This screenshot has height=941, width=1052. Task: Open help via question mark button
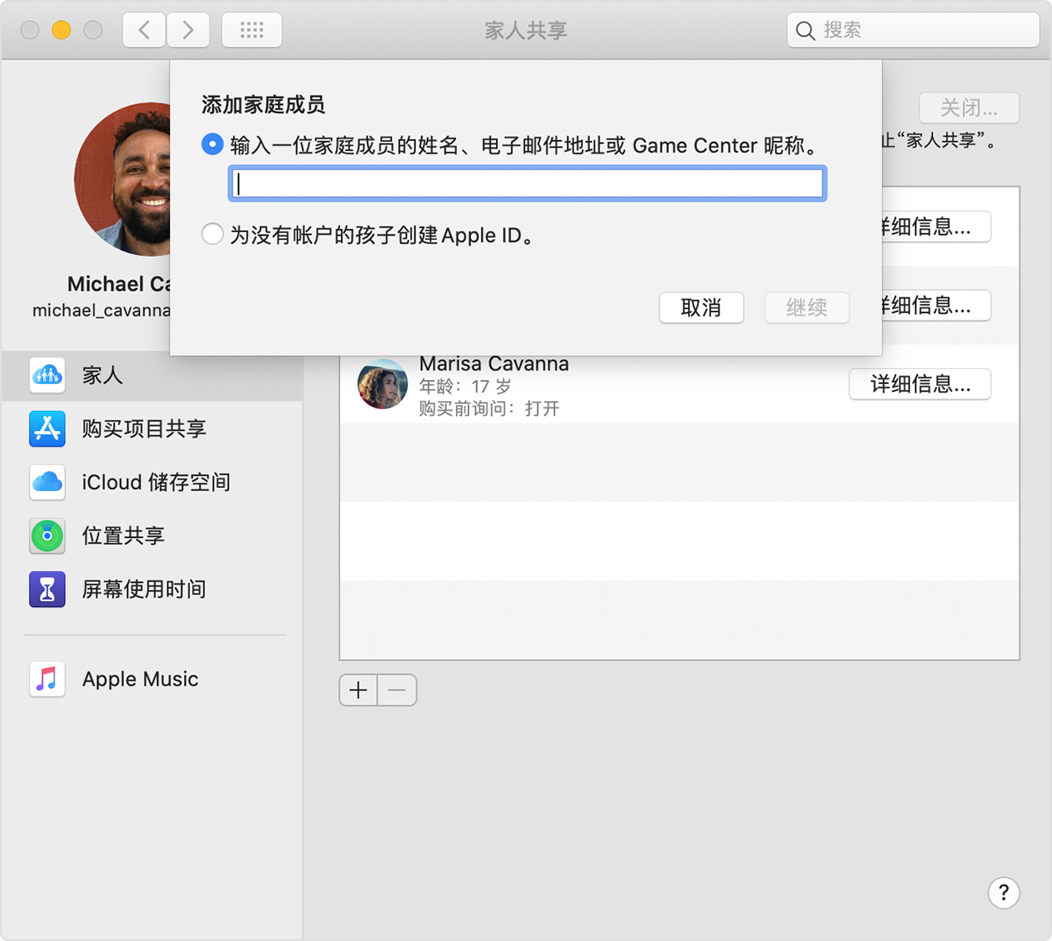(x=1003, y=893)
